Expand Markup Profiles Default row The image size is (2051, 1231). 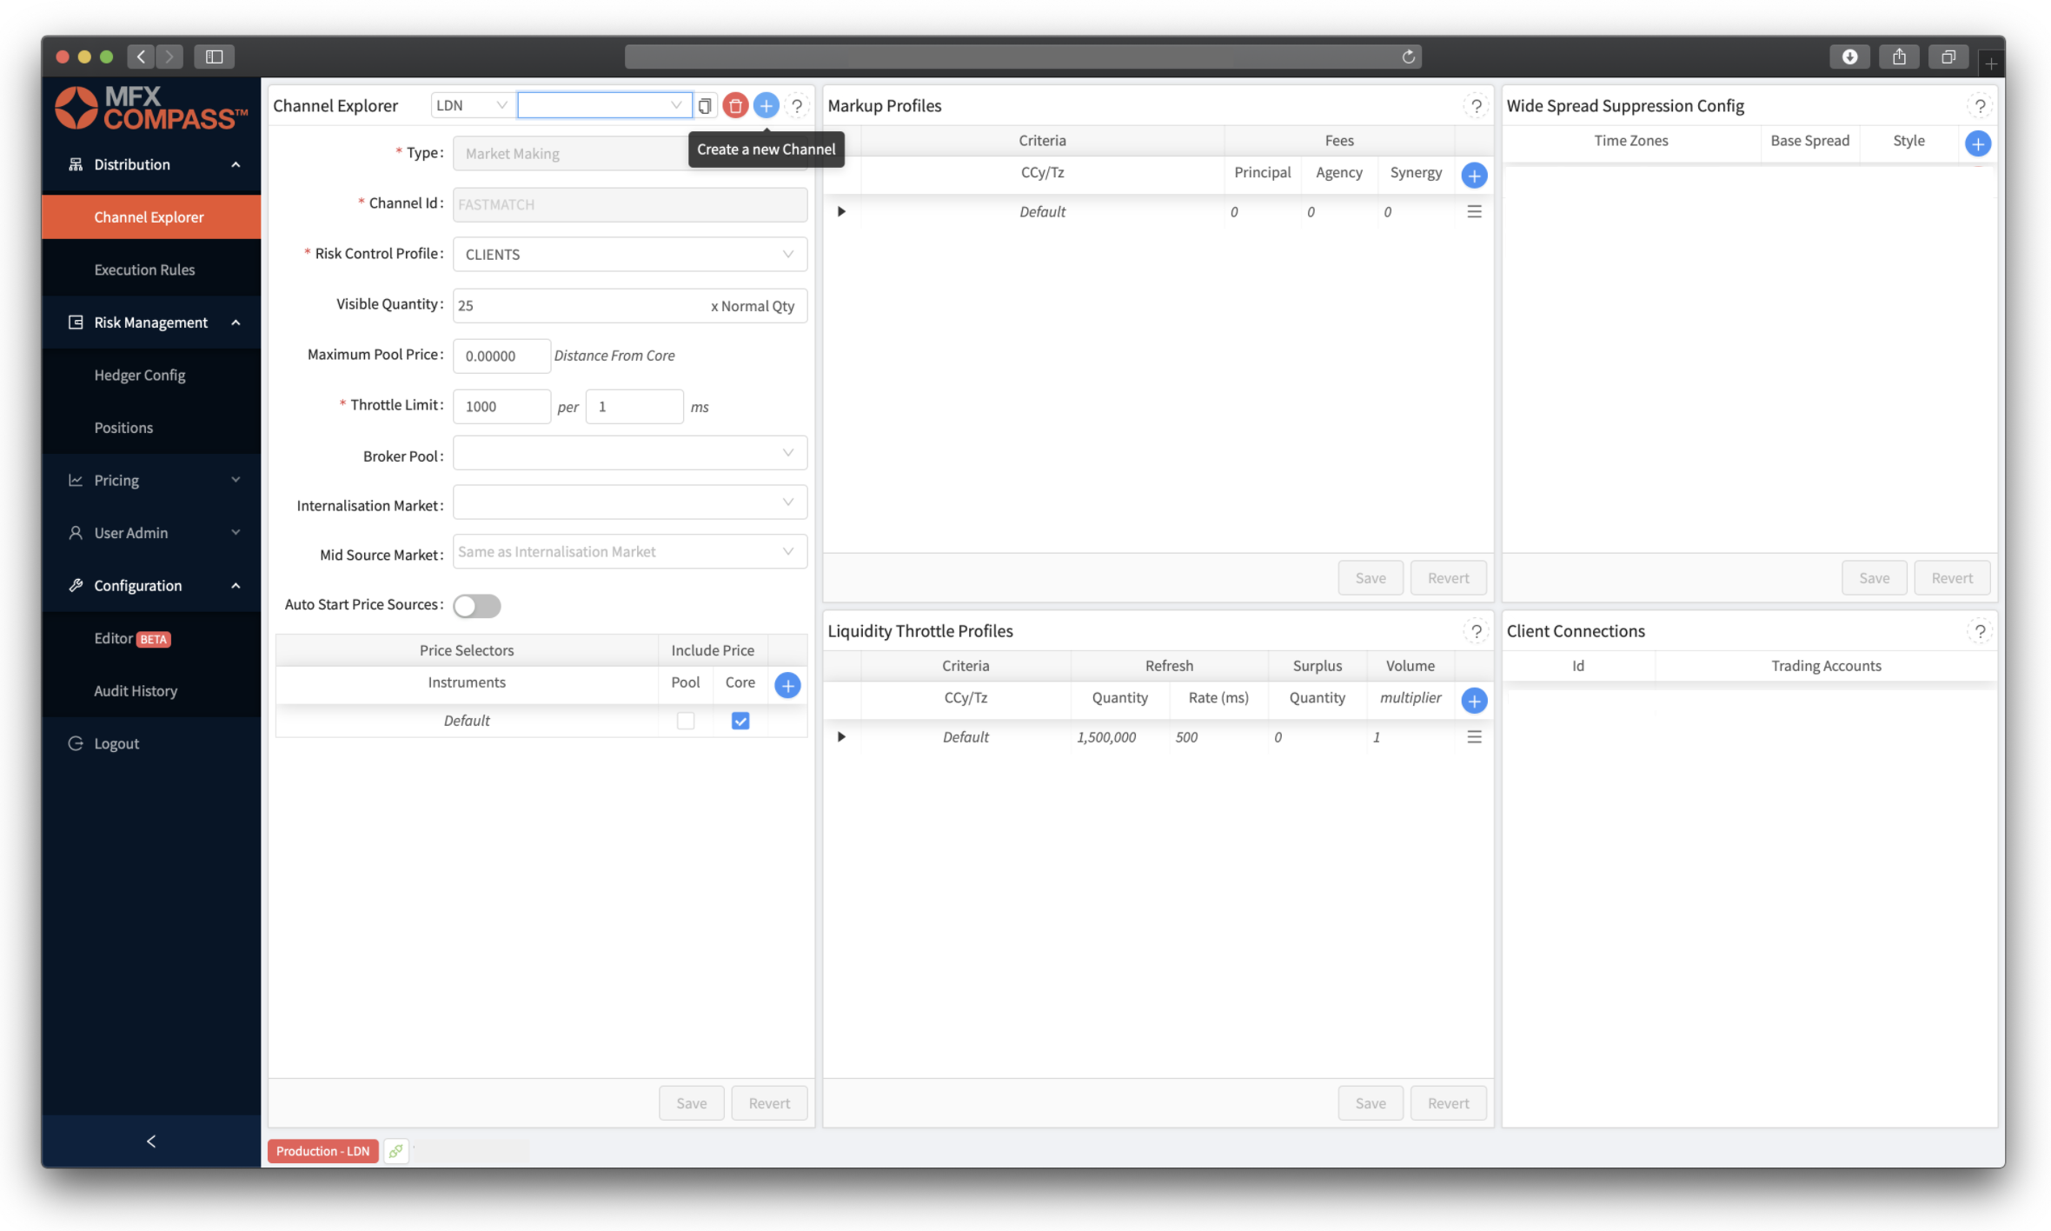point(841,212)
